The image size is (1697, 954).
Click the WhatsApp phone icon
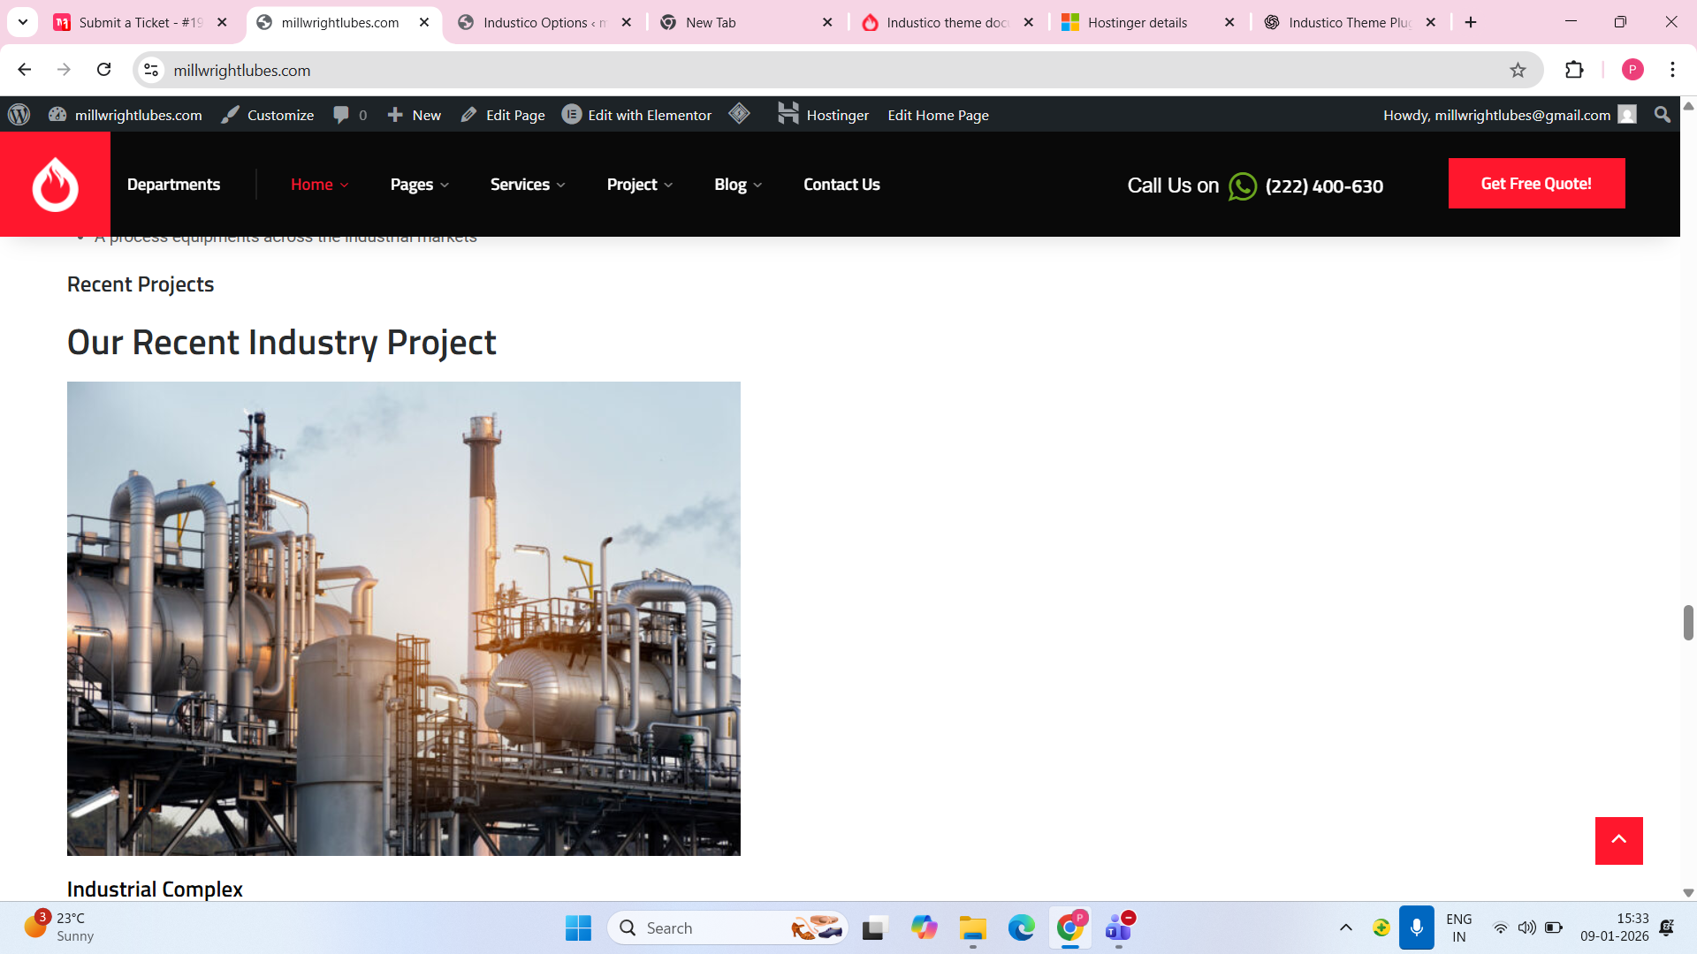click(1242, 186)
